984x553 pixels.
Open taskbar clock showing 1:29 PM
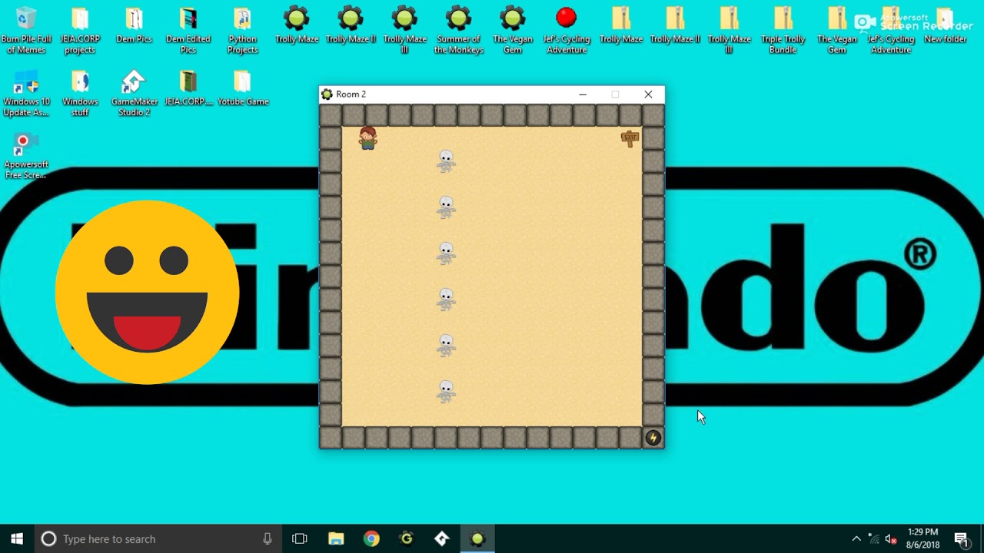click(922, 538)
